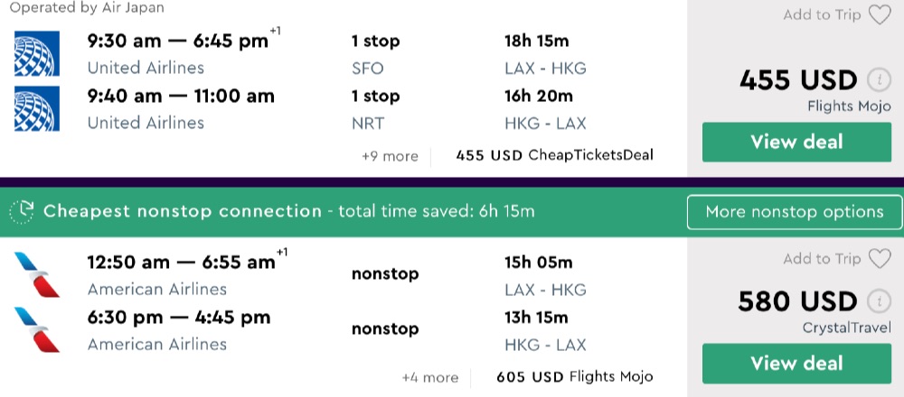Open 455 USD CheapTicketsDeal offer
This screenshot has width=904, height=397.
(554, 155)
